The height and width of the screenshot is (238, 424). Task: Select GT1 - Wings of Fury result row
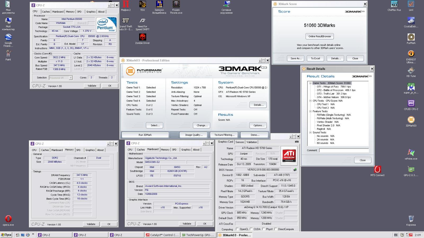pos(334,87)
